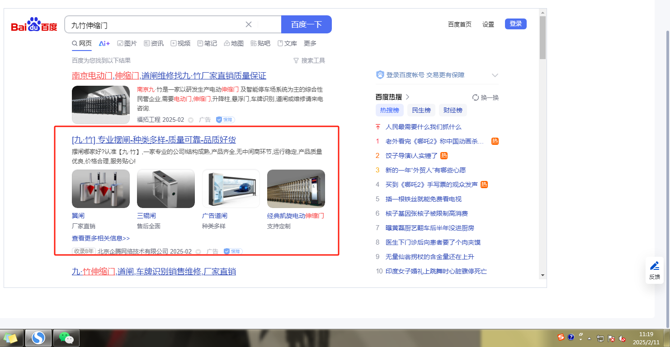This screenshot has height=347, width=670.
Task: Select the 热搜榜 tab
Action: pos(390,110)
